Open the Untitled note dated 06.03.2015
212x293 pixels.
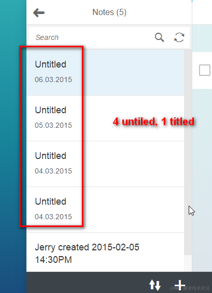pos(105,73)
